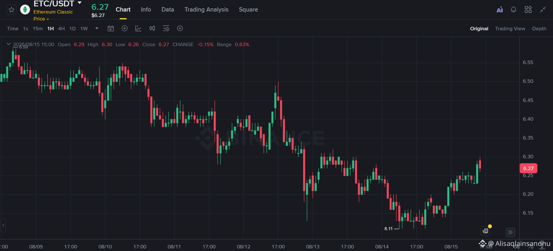Open the ETC/USDT pair selector dropdown
This screenshot has width=553, height=251.
(x=80, y=3)
